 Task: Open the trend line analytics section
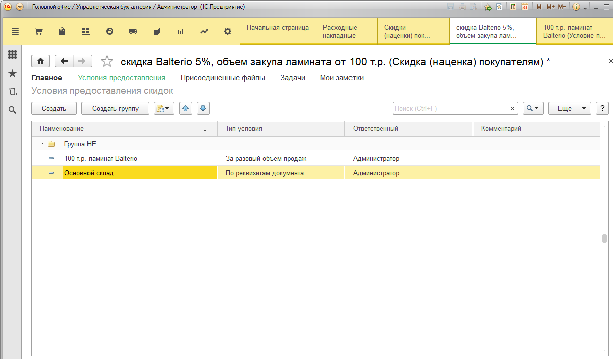coord(204,31)
